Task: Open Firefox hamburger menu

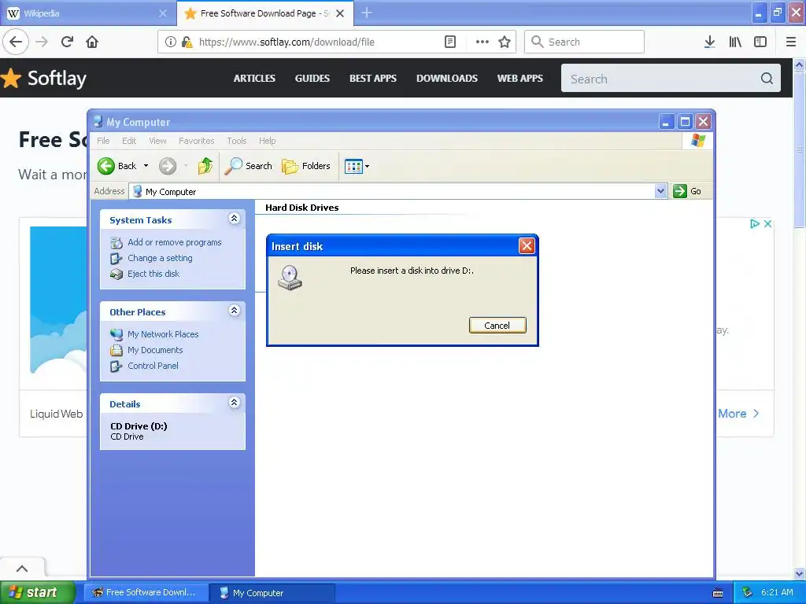Action: tap(791, 42)
